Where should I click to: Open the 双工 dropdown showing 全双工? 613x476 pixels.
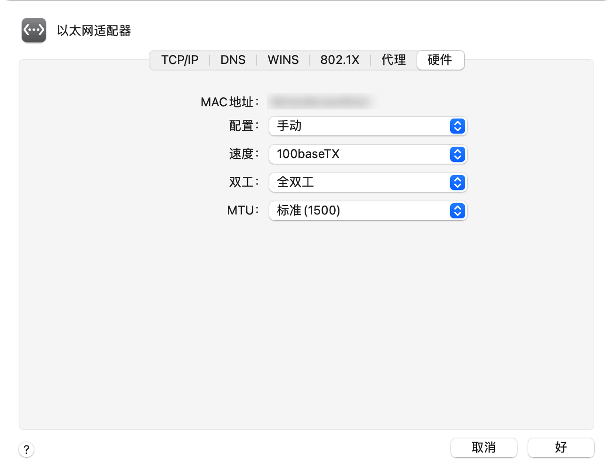(368, 182)
